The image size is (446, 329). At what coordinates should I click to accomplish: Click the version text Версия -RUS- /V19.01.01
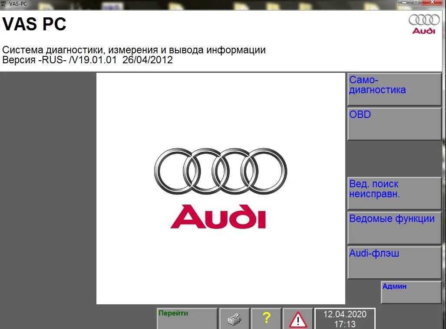[x=59, y=60]
